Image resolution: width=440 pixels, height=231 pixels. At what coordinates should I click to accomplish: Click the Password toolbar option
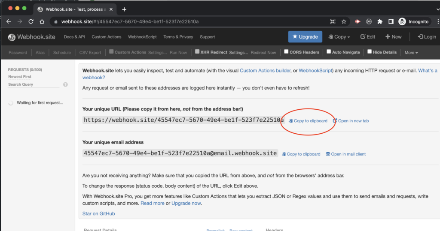(x=18, y=53)
